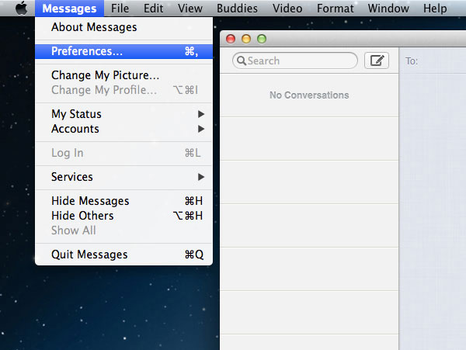
Task: Open the Help menu
Action: tap(435, 9)
